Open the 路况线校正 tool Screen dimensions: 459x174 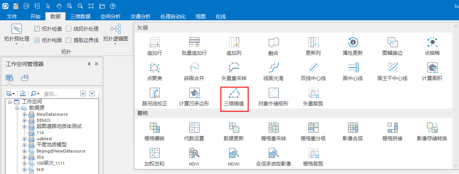pos(154,97)
